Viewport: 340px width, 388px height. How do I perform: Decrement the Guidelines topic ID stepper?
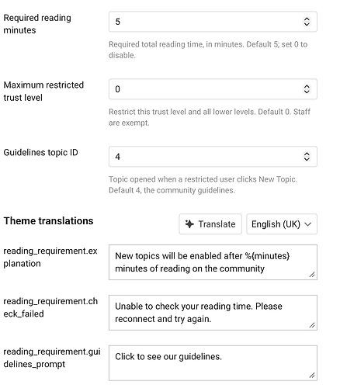(x=307, y=159)
